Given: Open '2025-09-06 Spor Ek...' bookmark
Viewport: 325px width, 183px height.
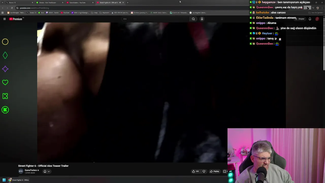Looking at the screenshot, I should pyautogui.click(x=121, y=13).
